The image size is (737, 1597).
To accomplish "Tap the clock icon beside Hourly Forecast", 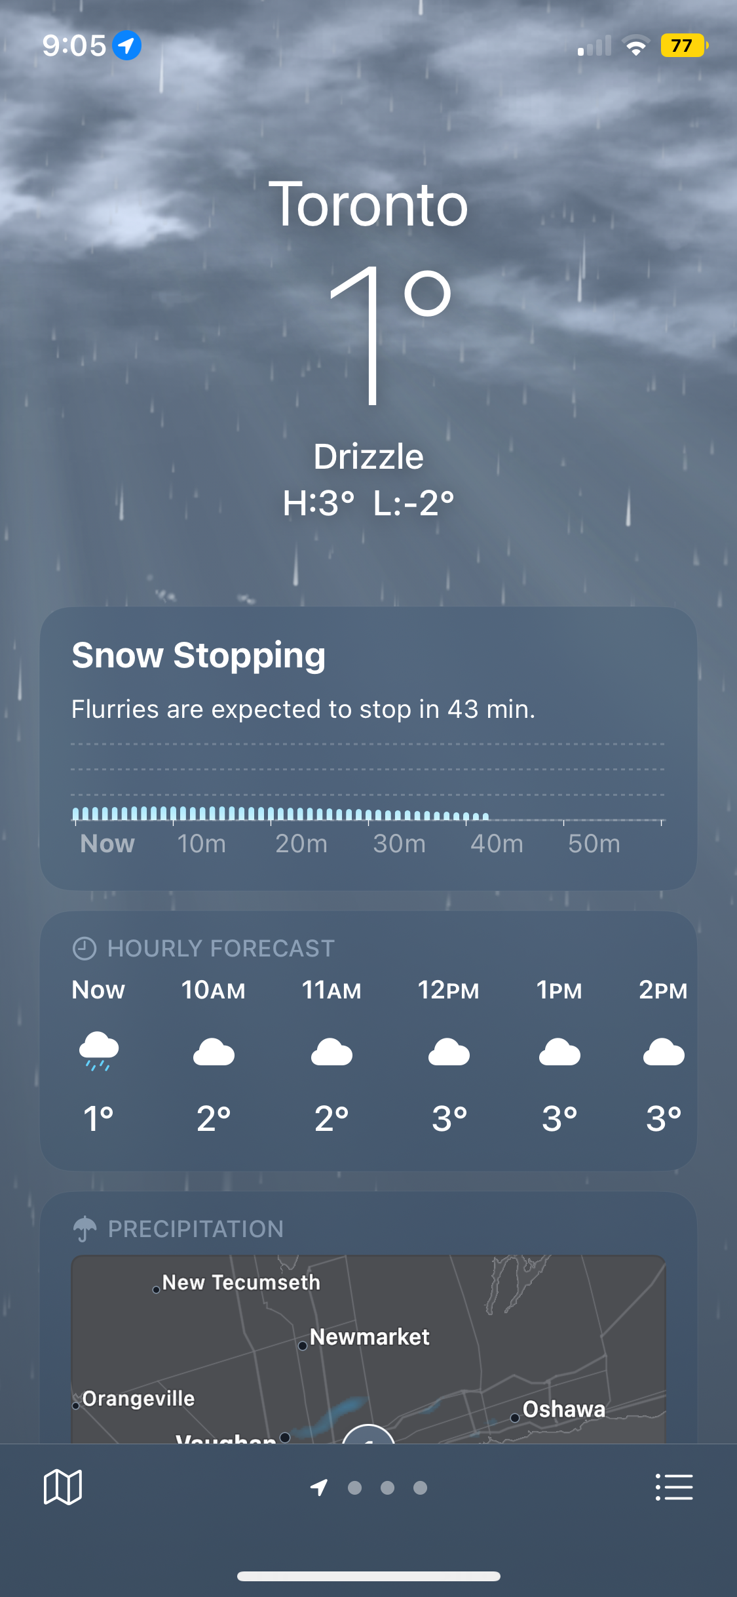I will point(85,948).
